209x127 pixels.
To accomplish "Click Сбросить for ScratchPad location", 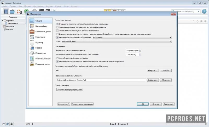I will pyautogui.click(x=166, y=80).
